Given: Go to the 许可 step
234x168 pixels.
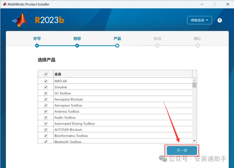Looking at the screenshot, I should [37, 39].
